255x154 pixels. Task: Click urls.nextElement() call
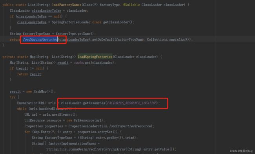tap(59, 115)
